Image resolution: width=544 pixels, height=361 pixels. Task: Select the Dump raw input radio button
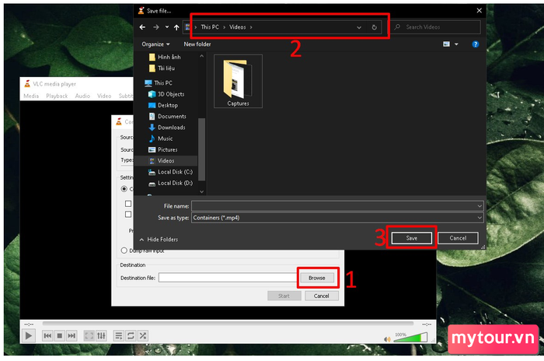coord(124,251)
